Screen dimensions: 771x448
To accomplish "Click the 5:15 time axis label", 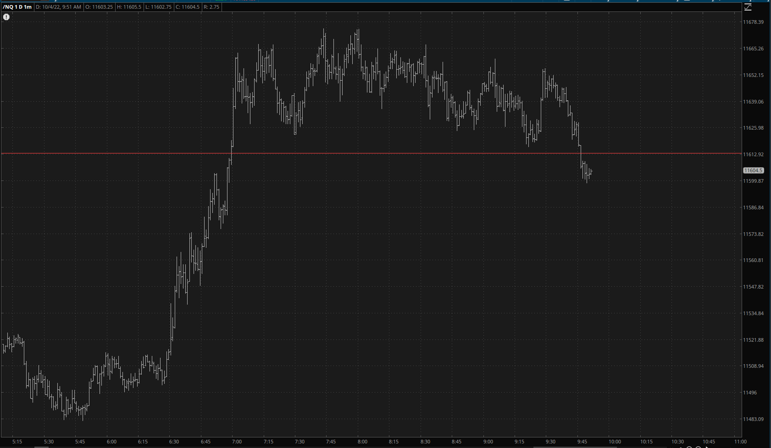I will [17, 442].
